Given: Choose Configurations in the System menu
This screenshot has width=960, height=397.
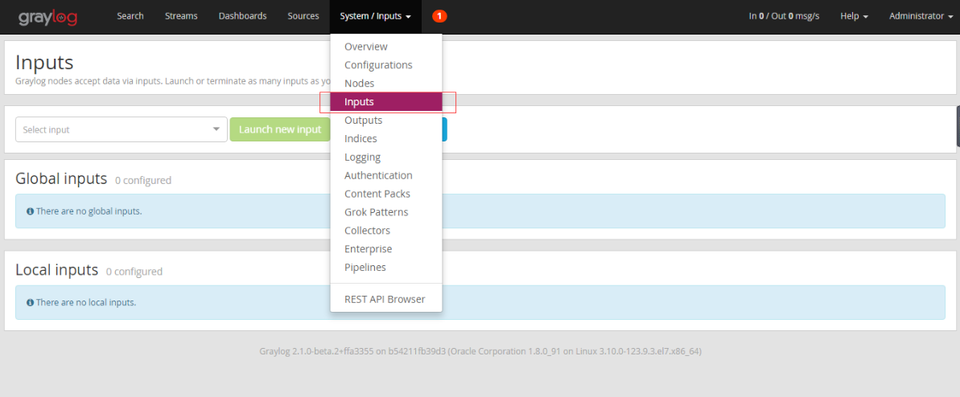Looking at the screenshot, I should click(x=386, y=65).
